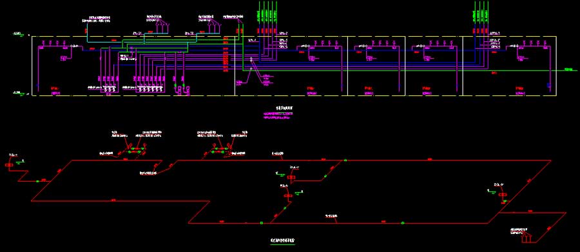Click the small blue rectangle in rightmost frame section
The image size is (580, 252).
click(548, 85)
